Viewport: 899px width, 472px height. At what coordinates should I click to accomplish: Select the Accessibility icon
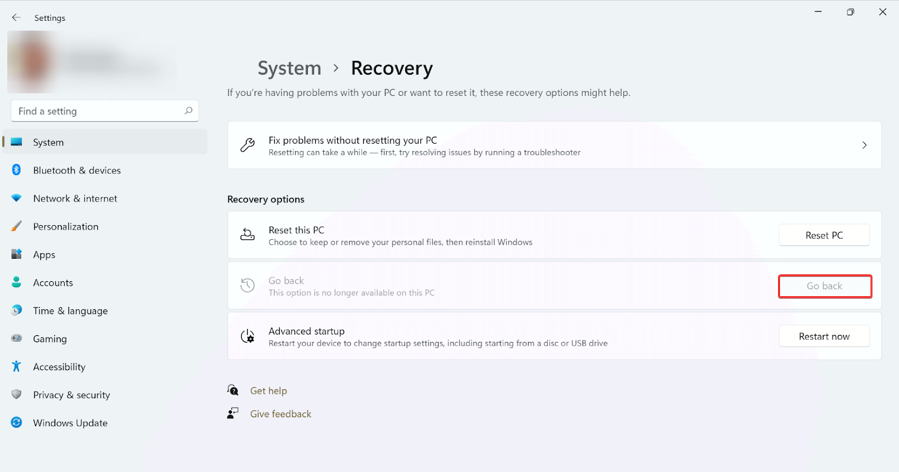tap(16, 366)
